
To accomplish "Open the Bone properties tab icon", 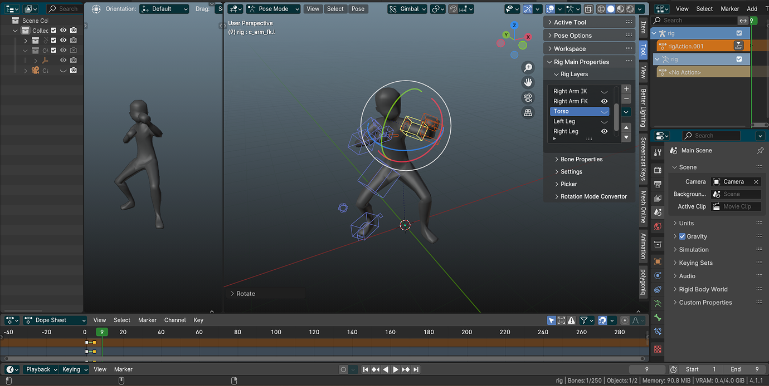I will 658,318.
